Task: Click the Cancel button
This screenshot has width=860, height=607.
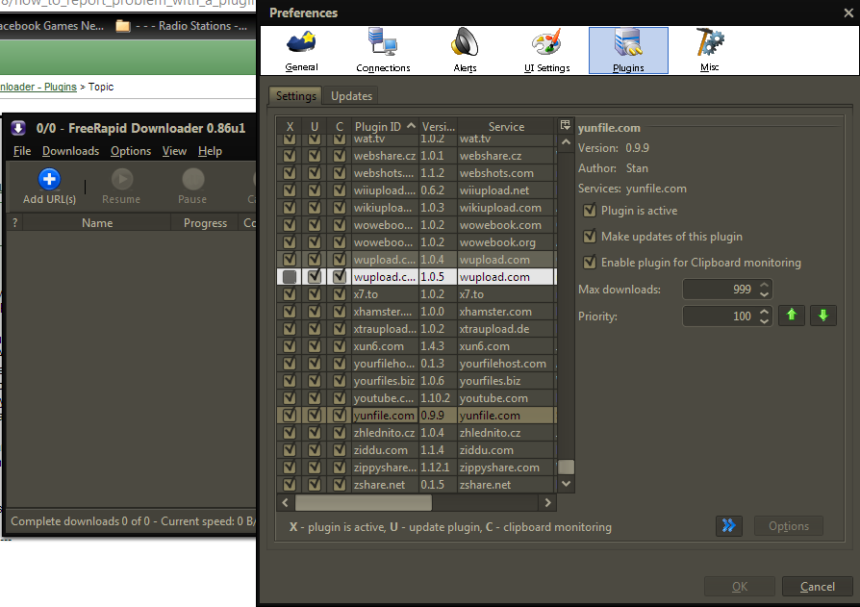Action: (x=817, y=587)
